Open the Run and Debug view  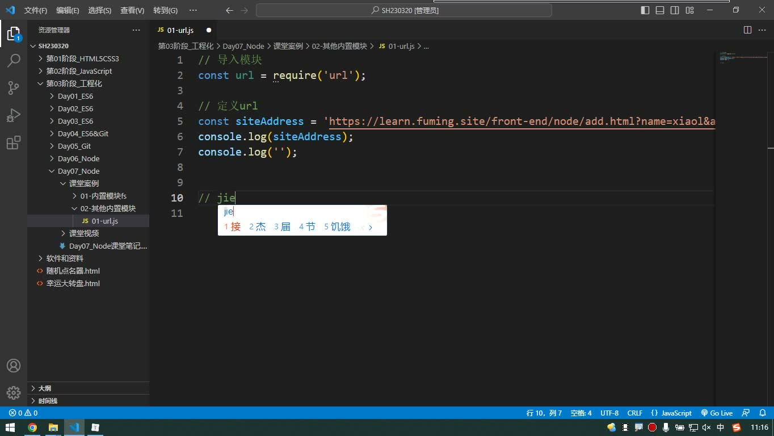(x=14, y=115)
